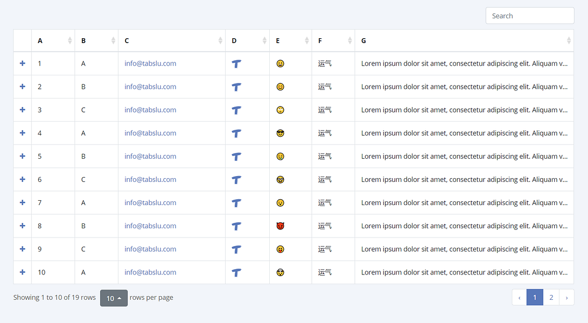This screenshot has width=588, height=323.
Task: Click the surprised emoji in row 7
Action: pyautogui.click(x=280, y=203)
